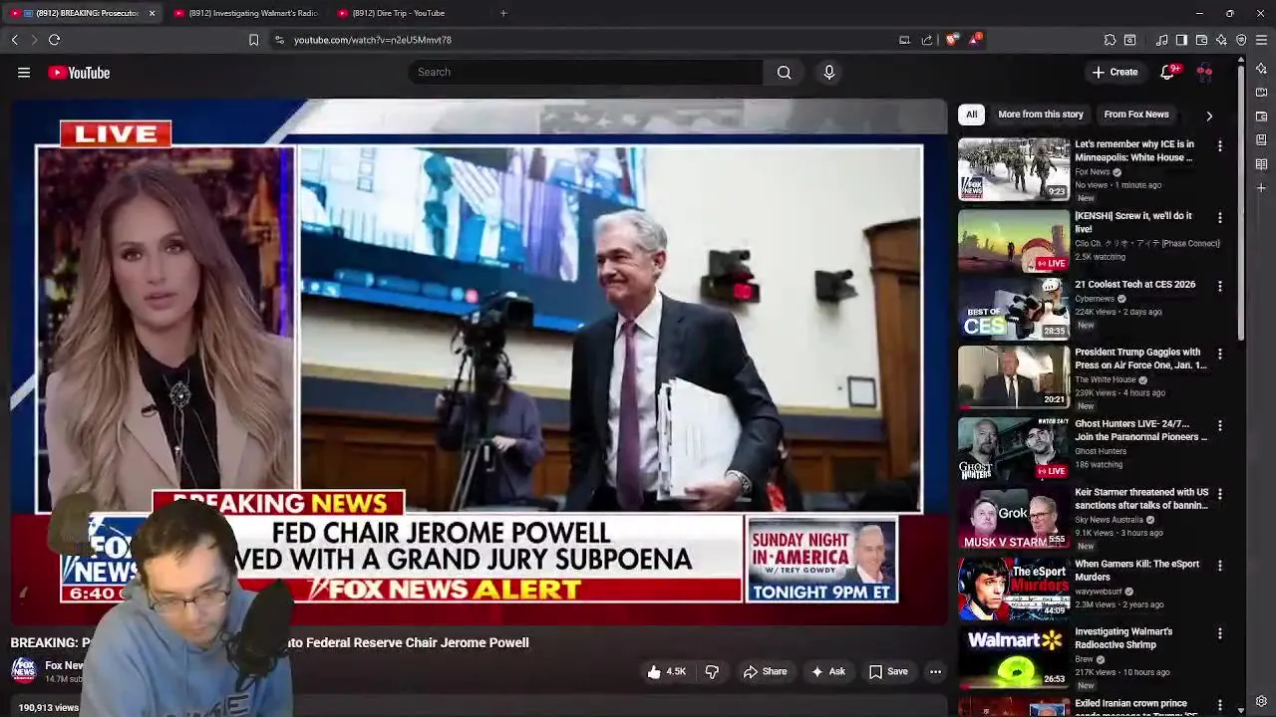The width and height of the screenshot is (1276, 717).
Task: Open YouTube notifications bell
Action: click(1167, 72)
